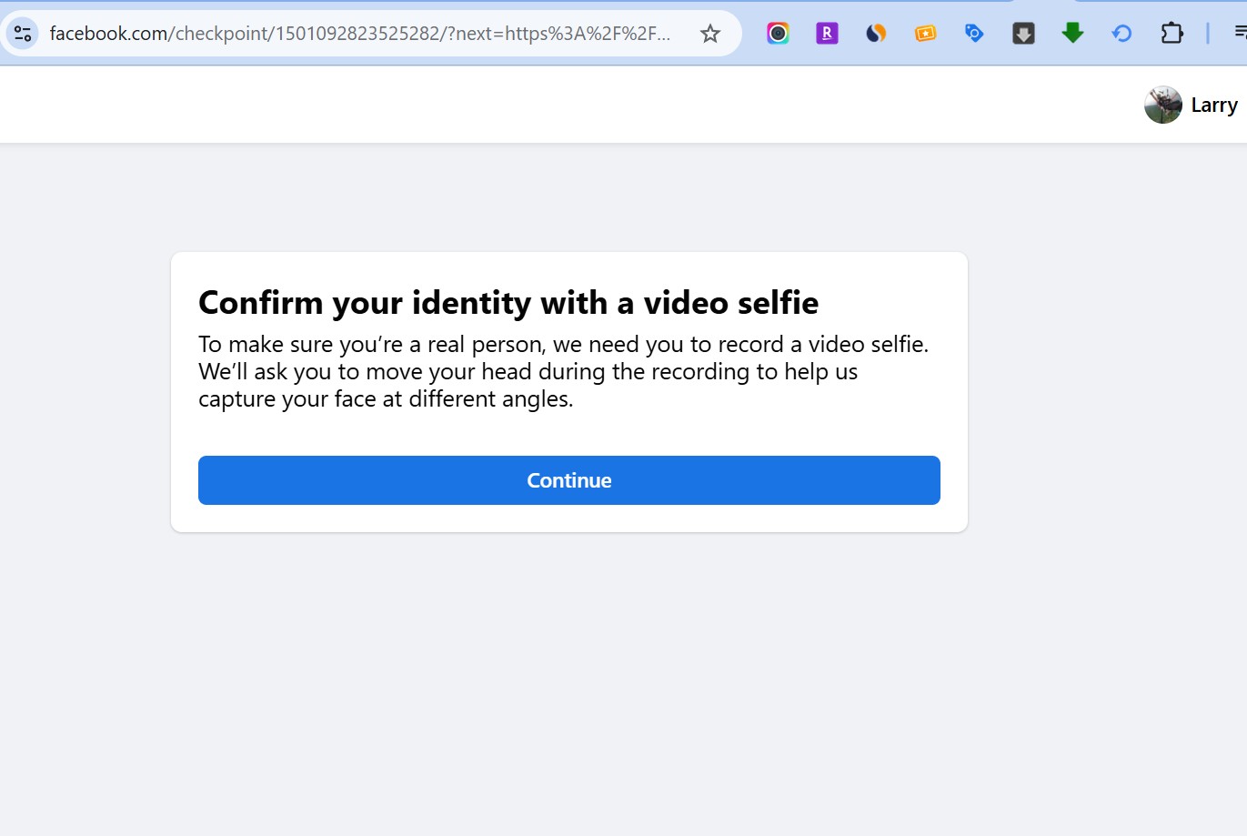The width and height of the screenshot is (1247, 836).
Task: Open the rainbow camera lens extension
Action: (778, 34)
